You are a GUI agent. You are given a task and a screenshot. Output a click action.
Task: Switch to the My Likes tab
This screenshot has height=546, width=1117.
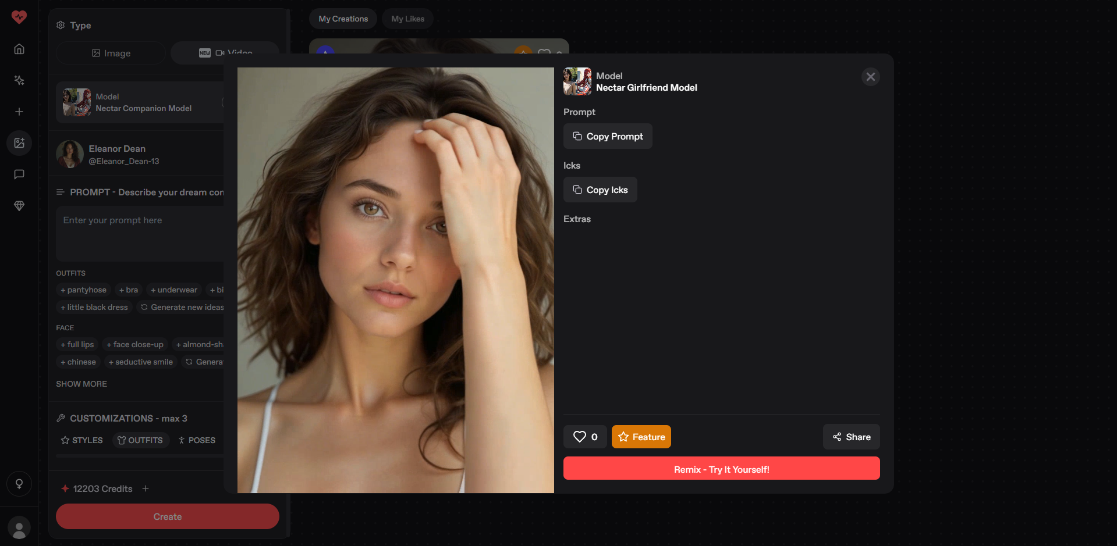pos(408,19)
